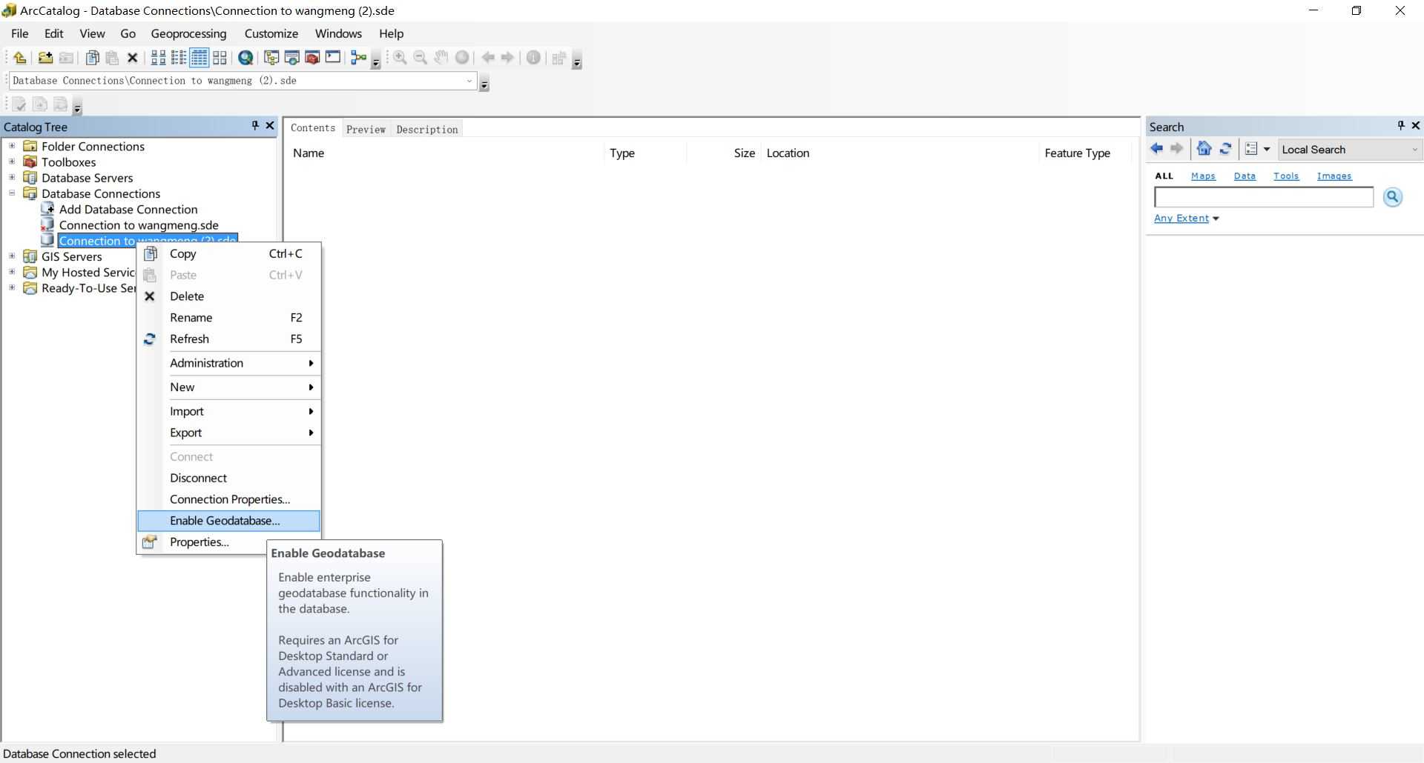1424x763 pixels.
Task: Select Add Database Connection item
Action: 128,209
